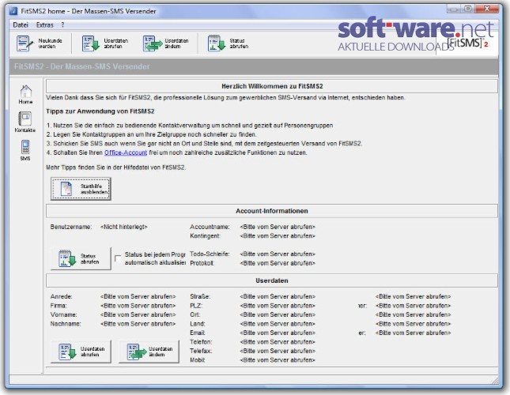Screen dimensions: 510x395
Task: Click the Telefax value text
Action: [278, 351]
